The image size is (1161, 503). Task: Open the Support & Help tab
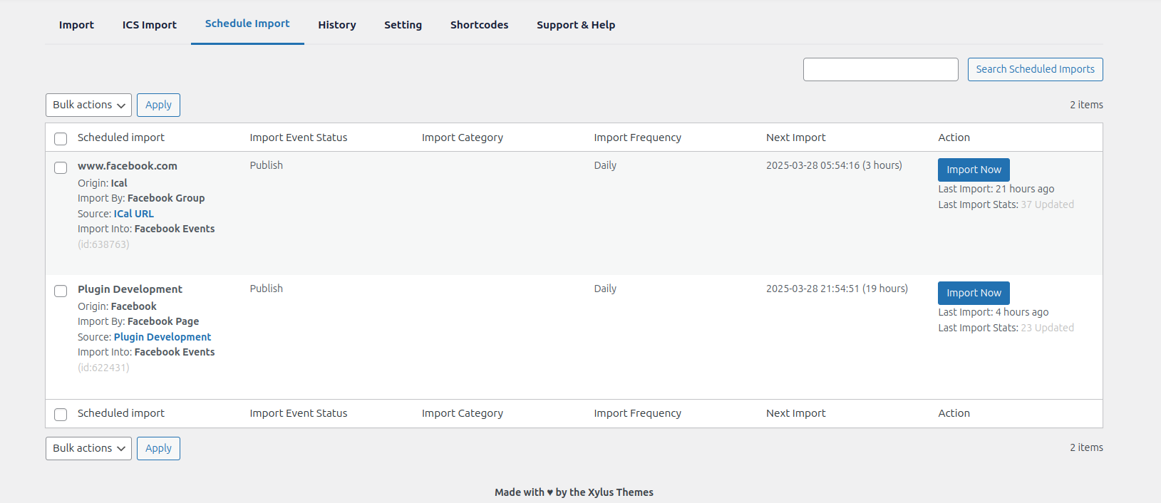pyautogui.click(x=575, y=25)
